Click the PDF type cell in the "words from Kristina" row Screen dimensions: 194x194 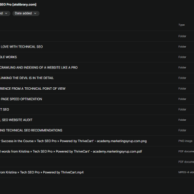click(x=186, y=151)
